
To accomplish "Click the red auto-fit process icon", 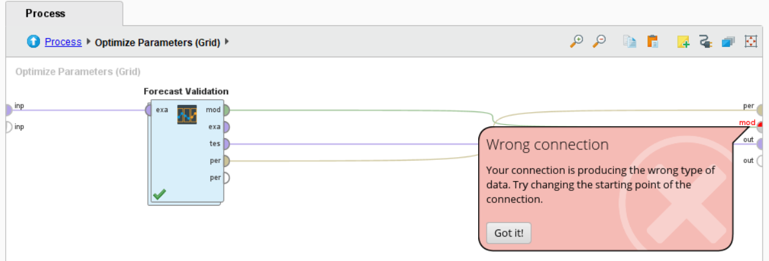I will coord(751,42).
